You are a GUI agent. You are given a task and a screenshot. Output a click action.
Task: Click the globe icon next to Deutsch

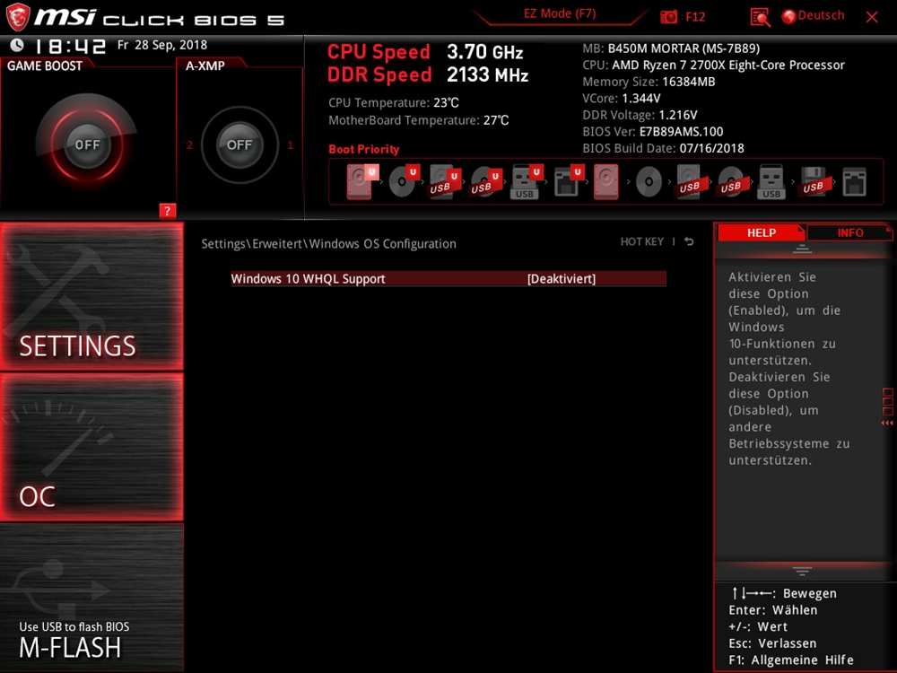tap(788, 16)
